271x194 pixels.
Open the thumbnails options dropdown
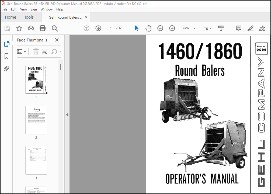(22, 51)
